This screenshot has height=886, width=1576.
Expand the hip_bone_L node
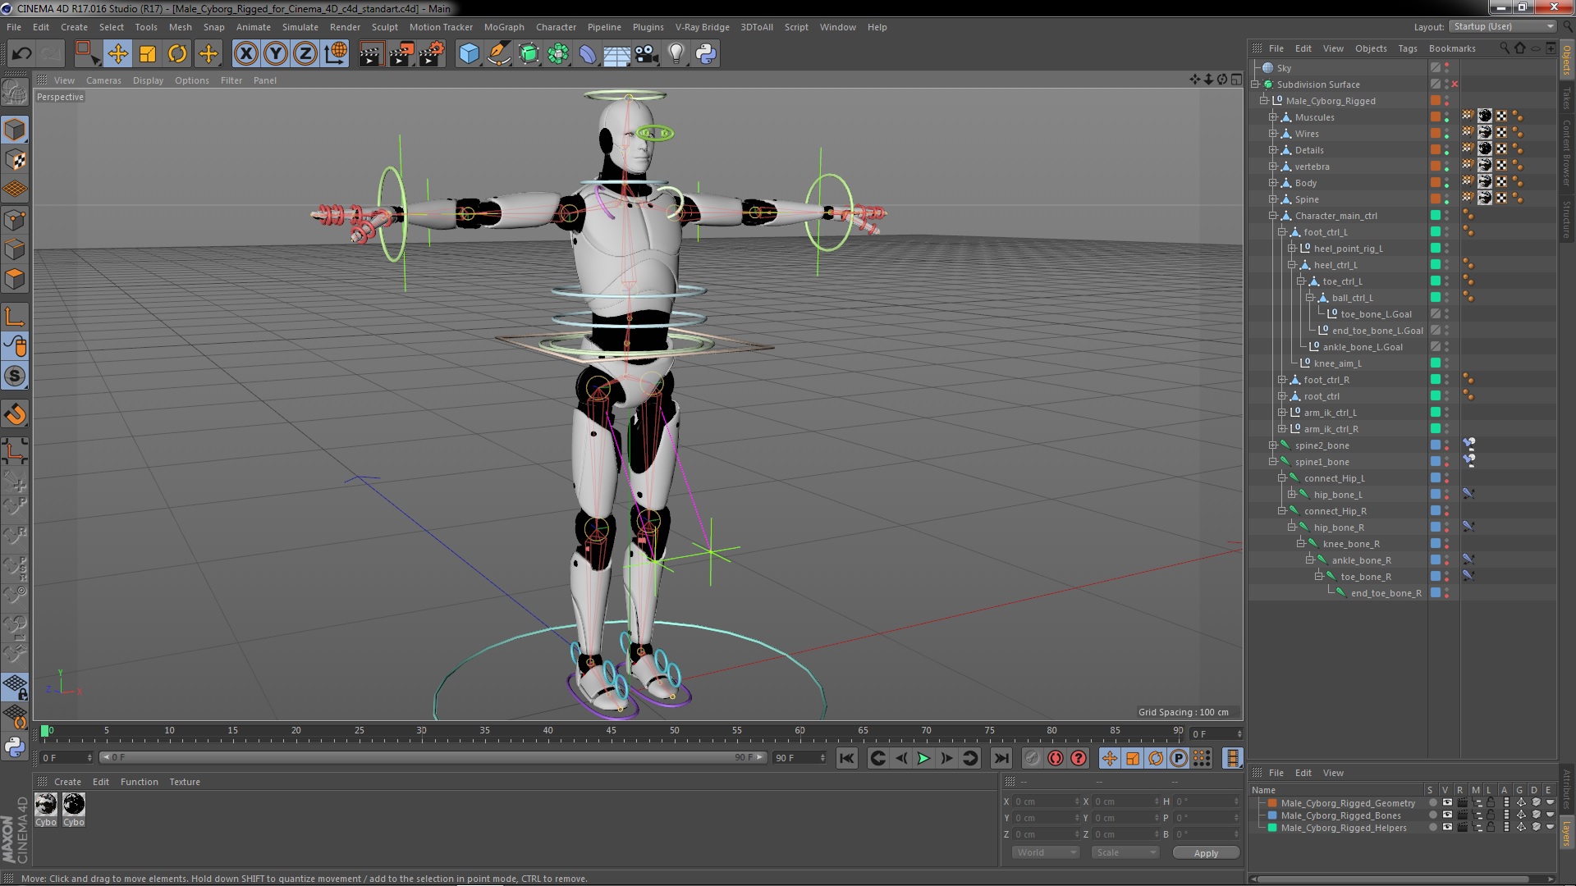click(1291, 495)
